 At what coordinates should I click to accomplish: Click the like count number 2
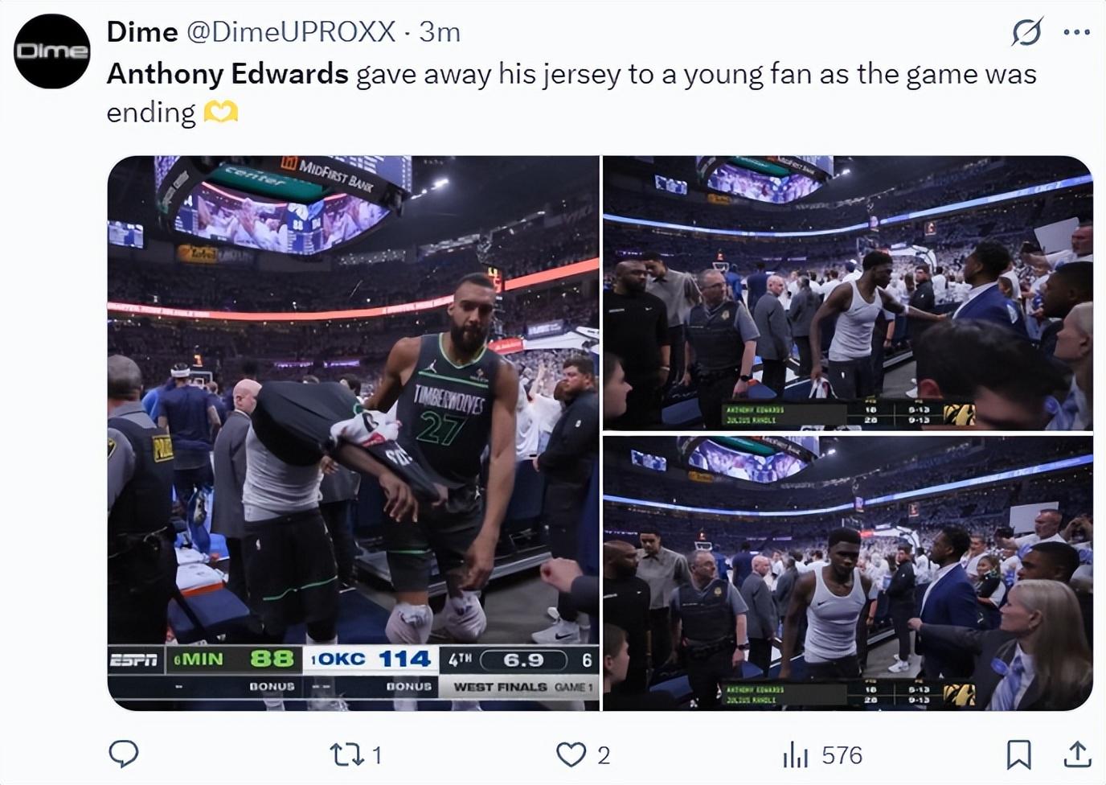(x=604, y=755)
